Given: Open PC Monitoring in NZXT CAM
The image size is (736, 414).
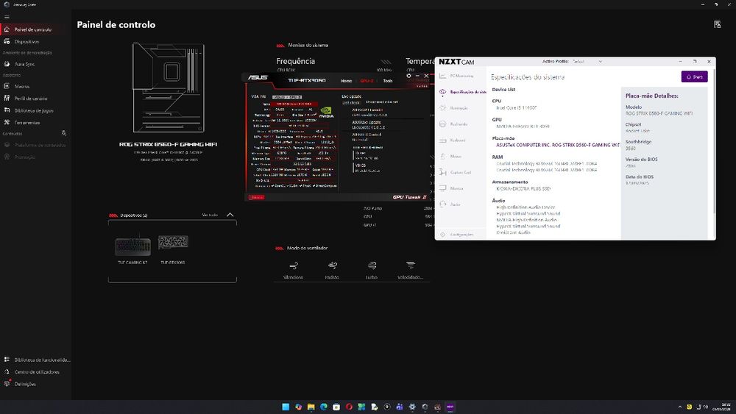Looking at the screenshot, I should click(461, 76).
